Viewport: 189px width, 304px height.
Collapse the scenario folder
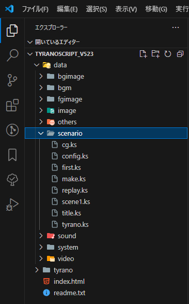point(106,133)
